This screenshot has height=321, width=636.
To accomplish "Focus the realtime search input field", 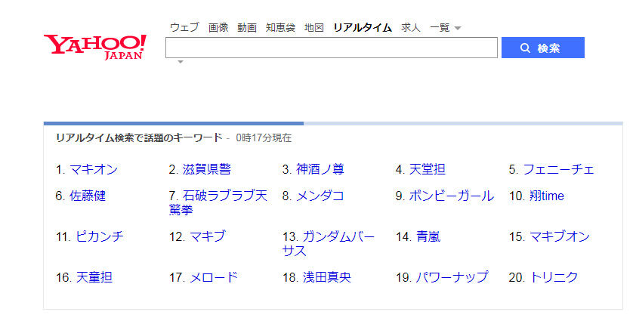I will tap(332, 48).
